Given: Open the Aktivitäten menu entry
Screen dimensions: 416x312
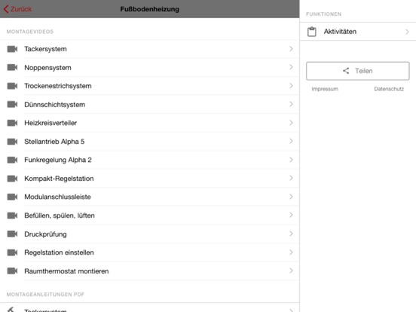Looking at the screenshot, I should pos(358,32).
